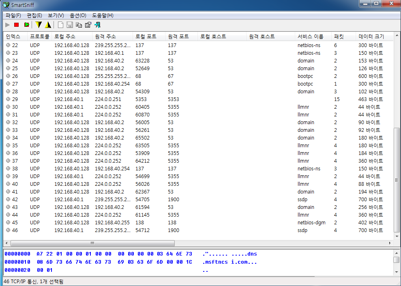This screenshot has height=286, width=401.
Task: Click the capture-in-new-window green arrow icon
Action: [x=26, y=25]
